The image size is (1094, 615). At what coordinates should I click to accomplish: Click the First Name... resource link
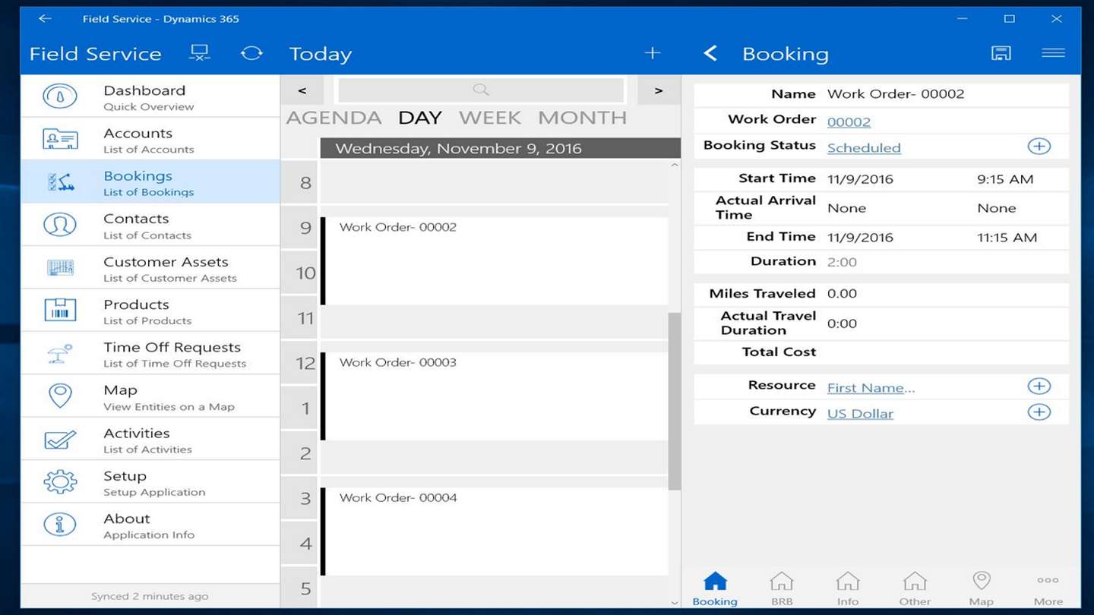pyautogui.click(x=871, y=387)
